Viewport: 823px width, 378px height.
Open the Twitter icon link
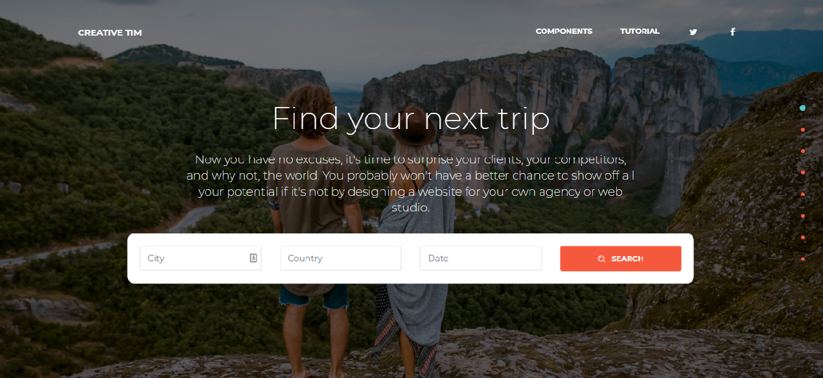click(693, 32)
